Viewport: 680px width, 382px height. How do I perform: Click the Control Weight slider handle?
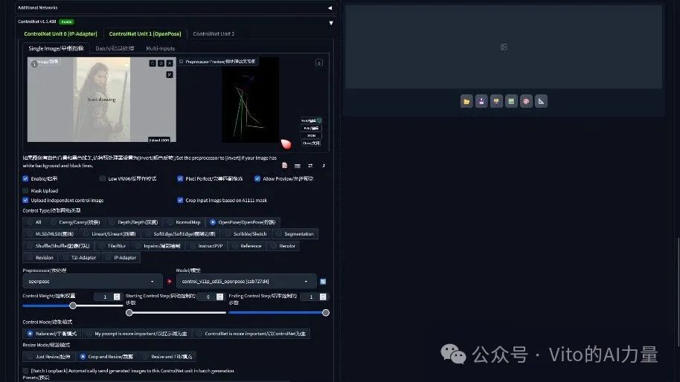click(73, 305)
